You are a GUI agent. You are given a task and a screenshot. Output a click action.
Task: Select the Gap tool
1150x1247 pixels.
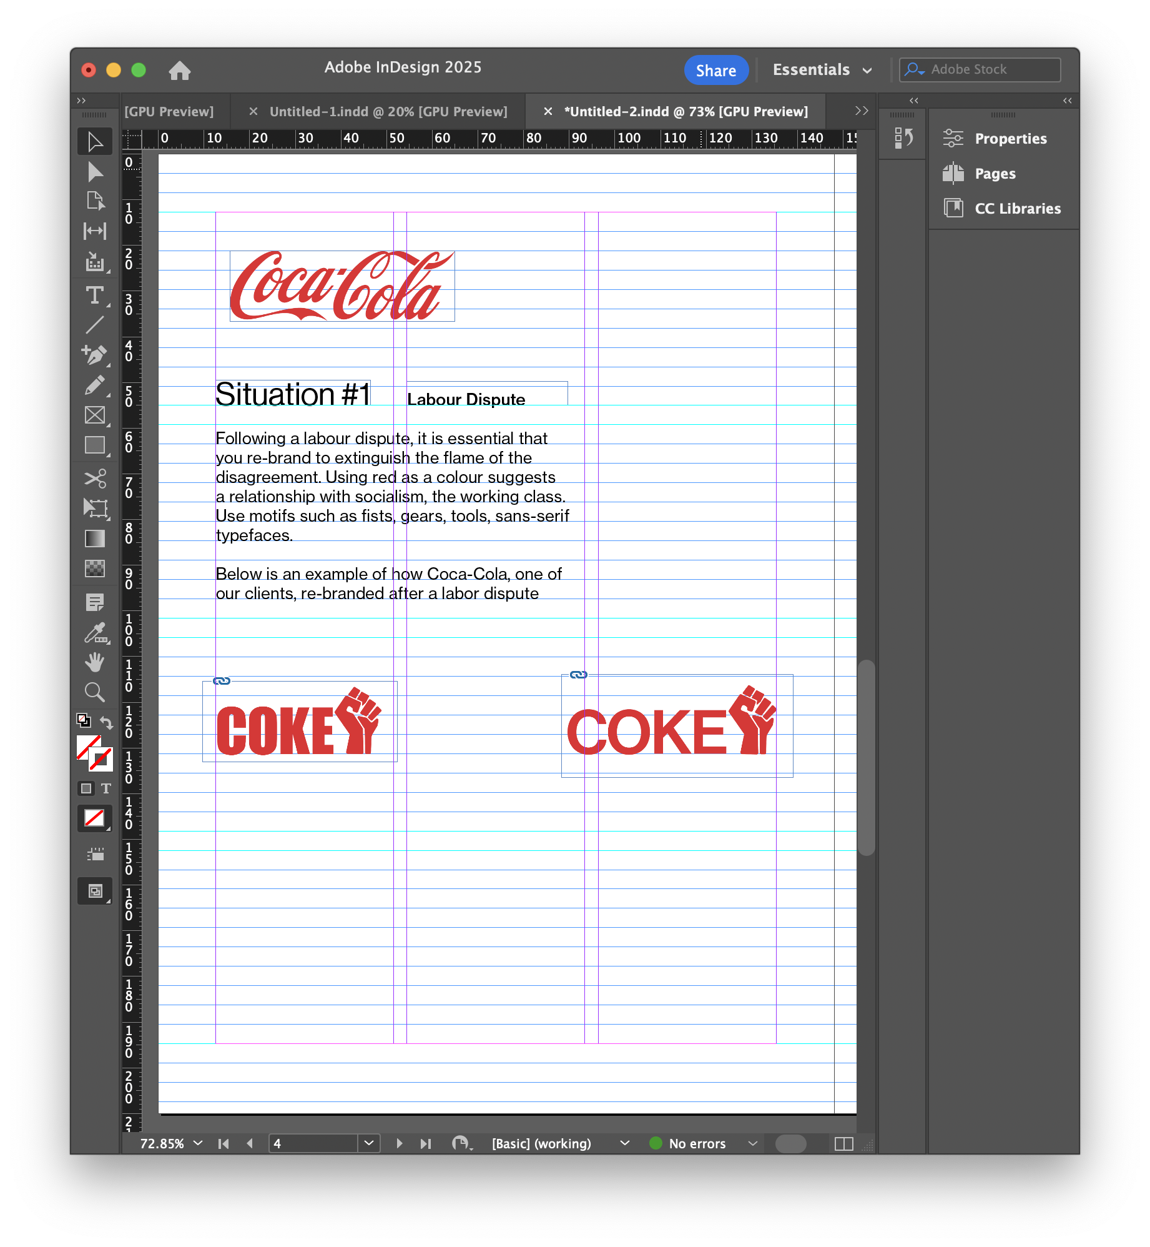(95, 231)
